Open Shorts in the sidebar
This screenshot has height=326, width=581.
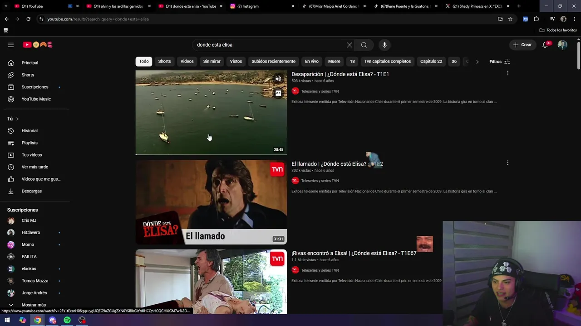[x=28, y=75]
